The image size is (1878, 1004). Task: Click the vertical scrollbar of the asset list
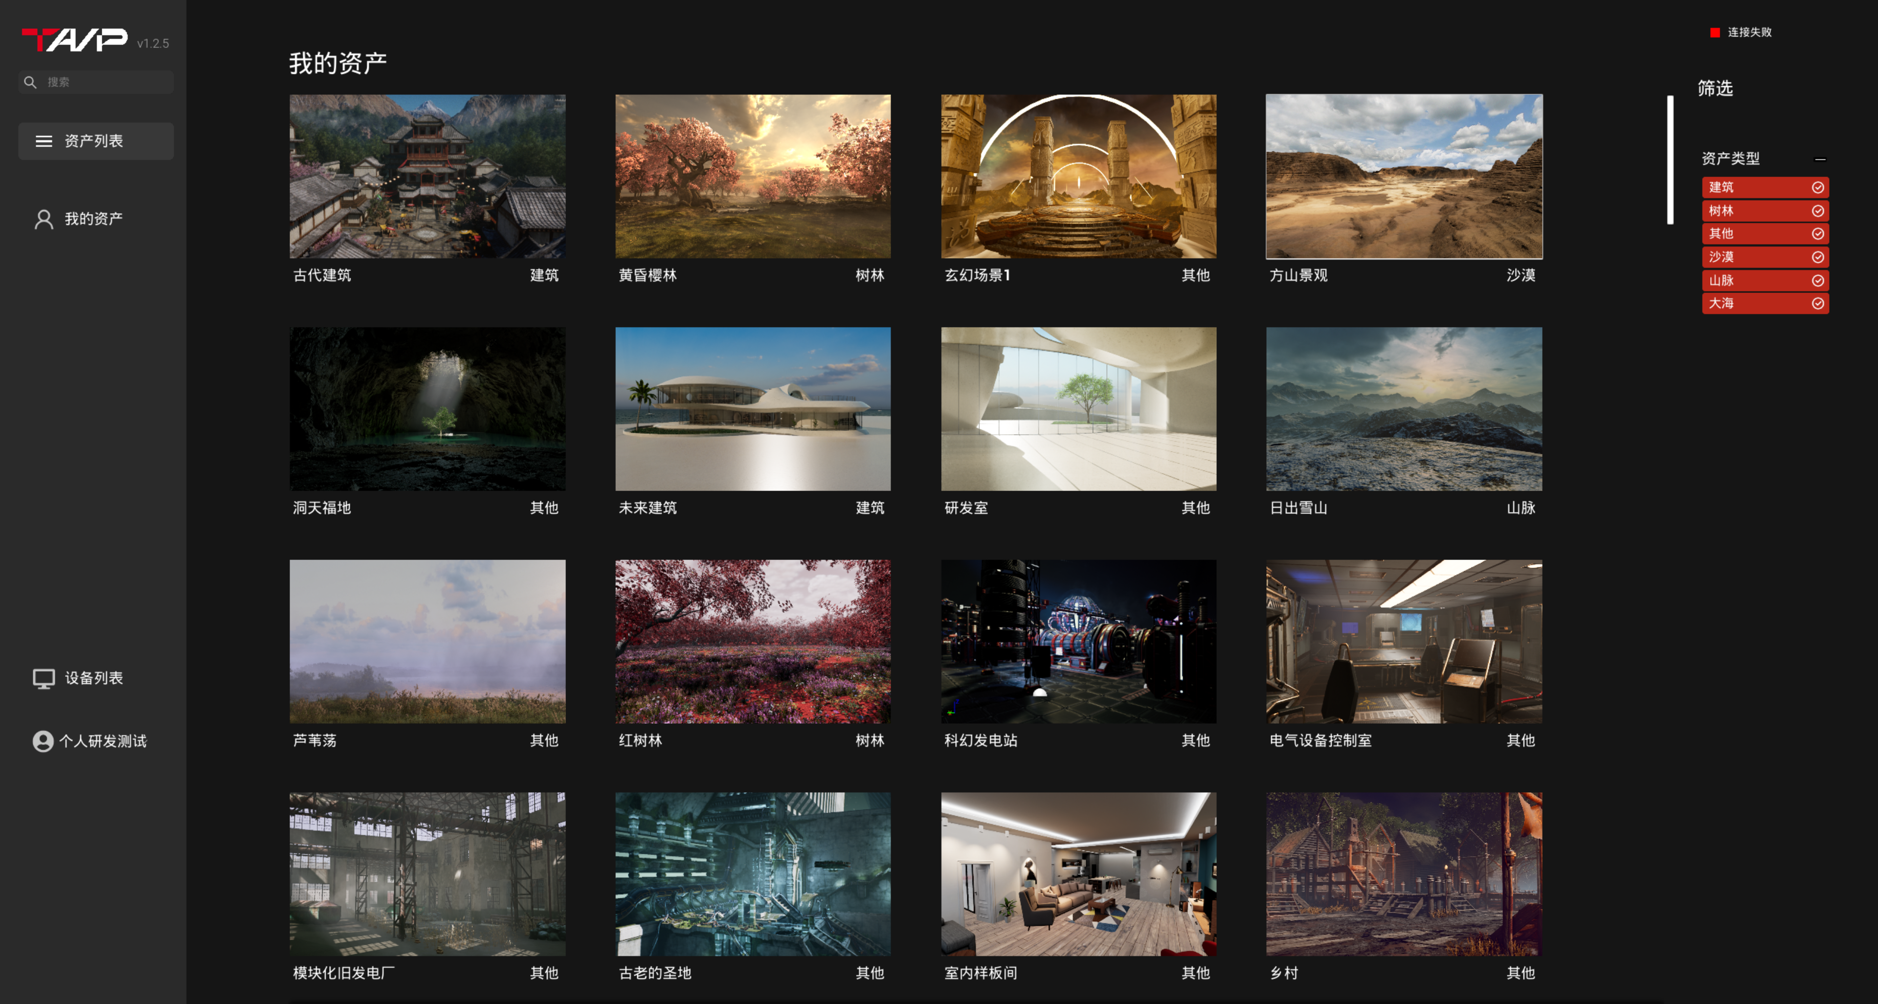1670,160
